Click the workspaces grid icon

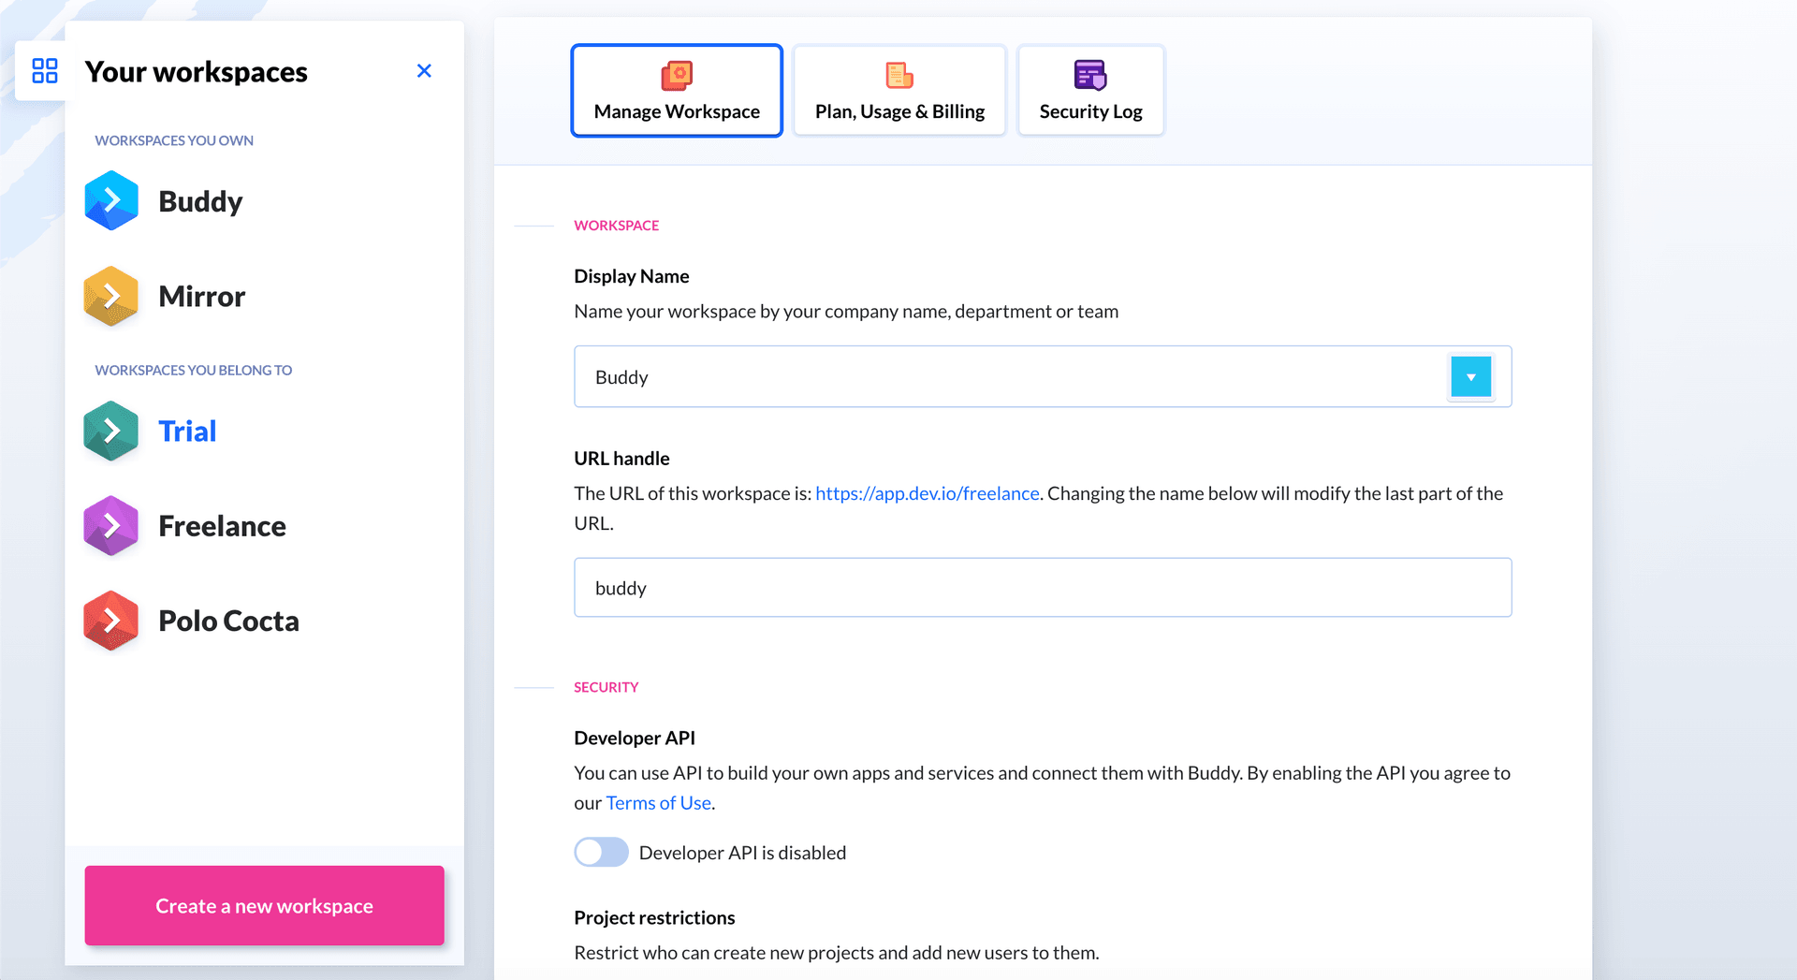click(44, 71)
